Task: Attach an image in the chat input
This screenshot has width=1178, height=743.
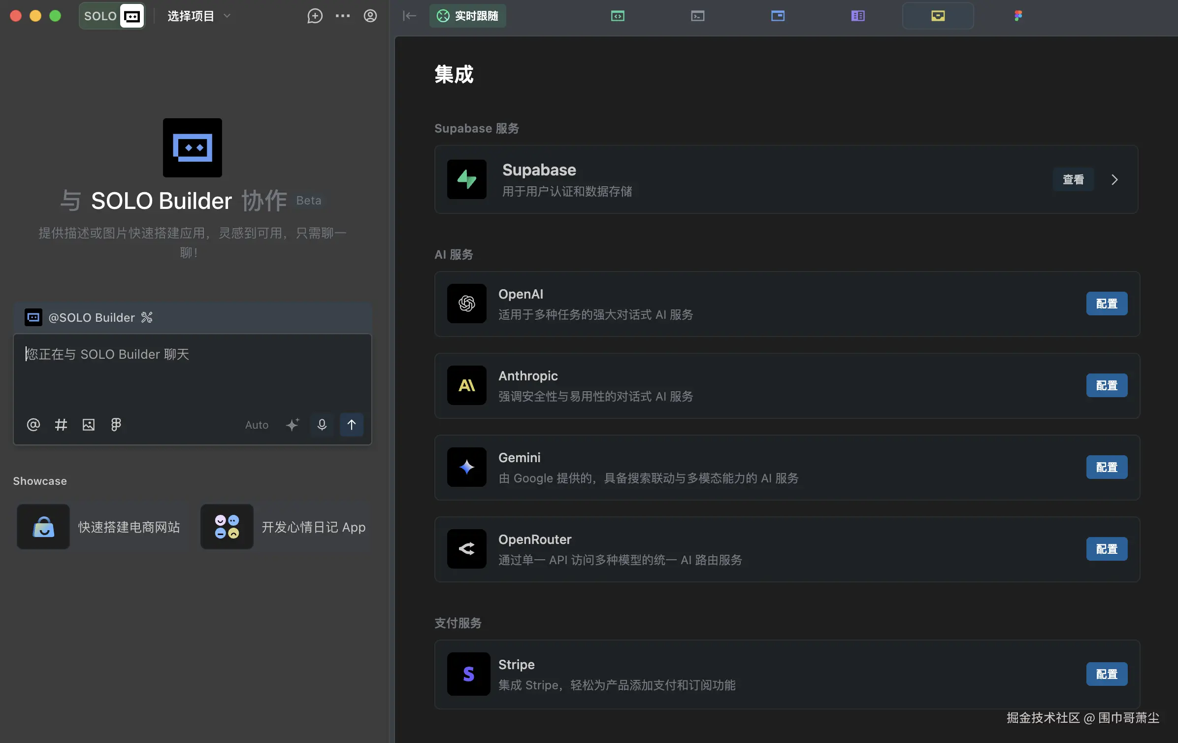Action: [x=89, y=424]
